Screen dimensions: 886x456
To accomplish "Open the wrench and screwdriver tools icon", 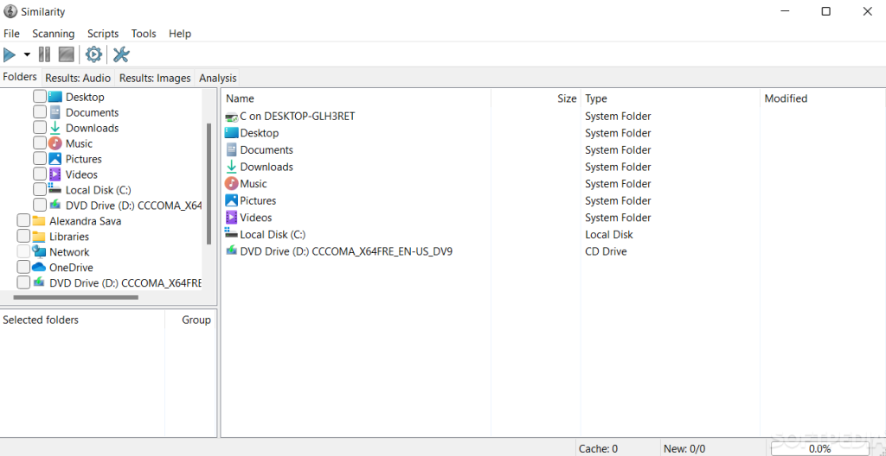I will (121, 55).
